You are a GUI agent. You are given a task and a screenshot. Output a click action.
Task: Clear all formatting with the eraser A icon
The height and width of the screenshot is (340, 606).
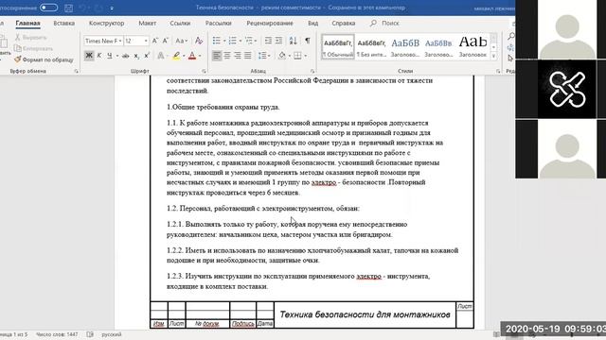click(199, 41)
